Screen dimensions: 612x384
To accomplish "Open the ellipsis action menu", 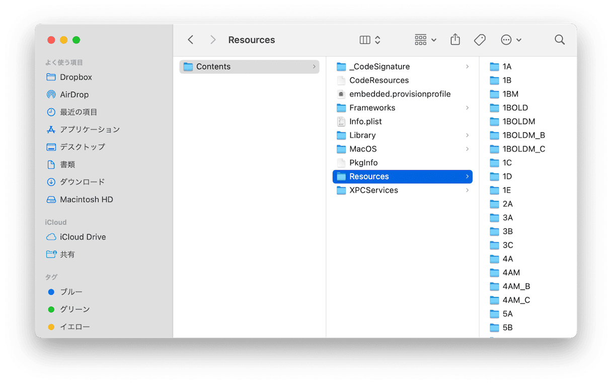I will [511, 40].
